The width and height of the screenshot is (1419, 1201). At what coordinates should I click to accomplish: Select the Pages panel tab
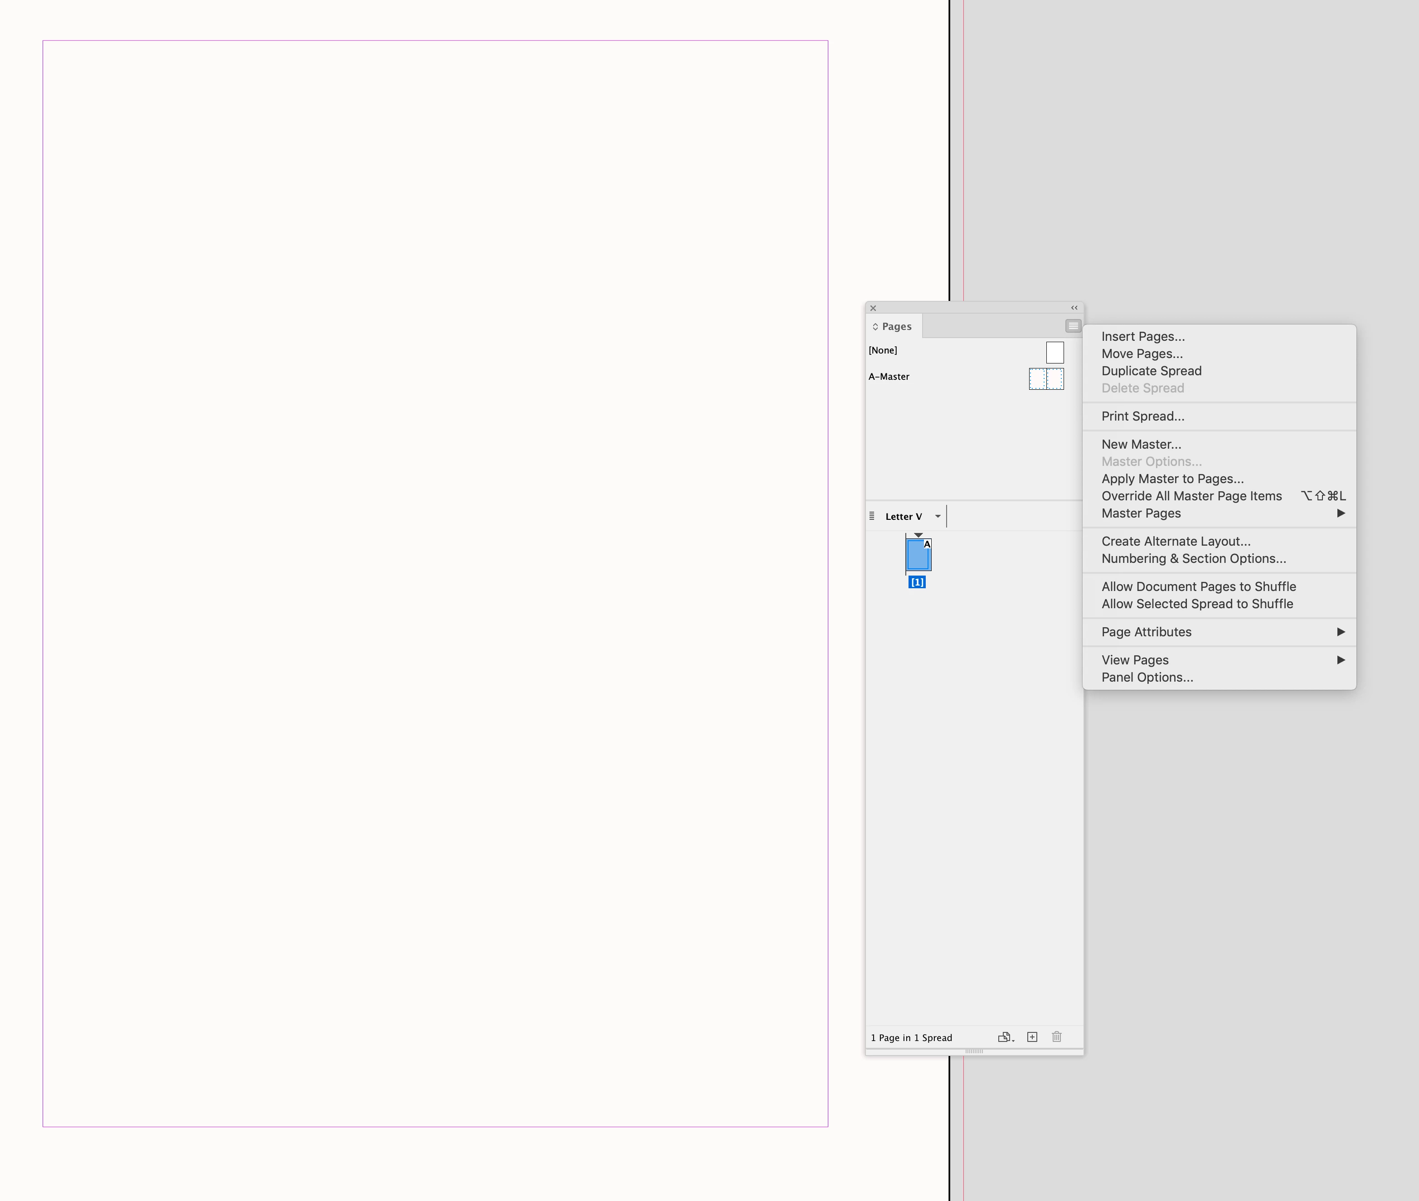pos(896,327)
